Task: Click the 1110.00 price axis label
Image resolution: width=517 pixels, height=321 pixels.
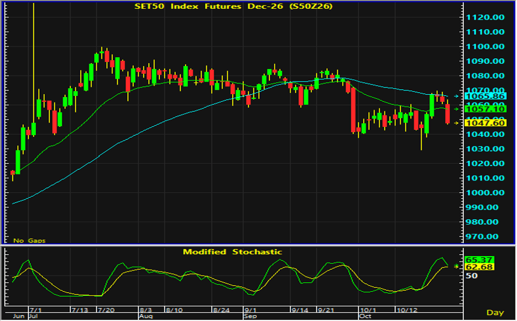Action: coord(485,32)
